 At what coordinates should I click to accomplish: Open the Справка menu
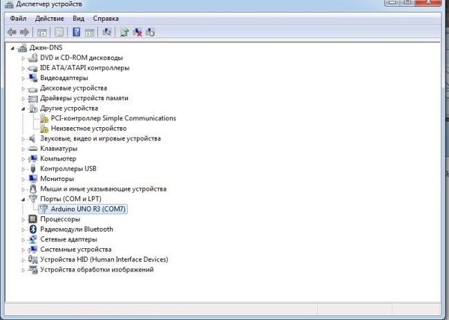105,18
